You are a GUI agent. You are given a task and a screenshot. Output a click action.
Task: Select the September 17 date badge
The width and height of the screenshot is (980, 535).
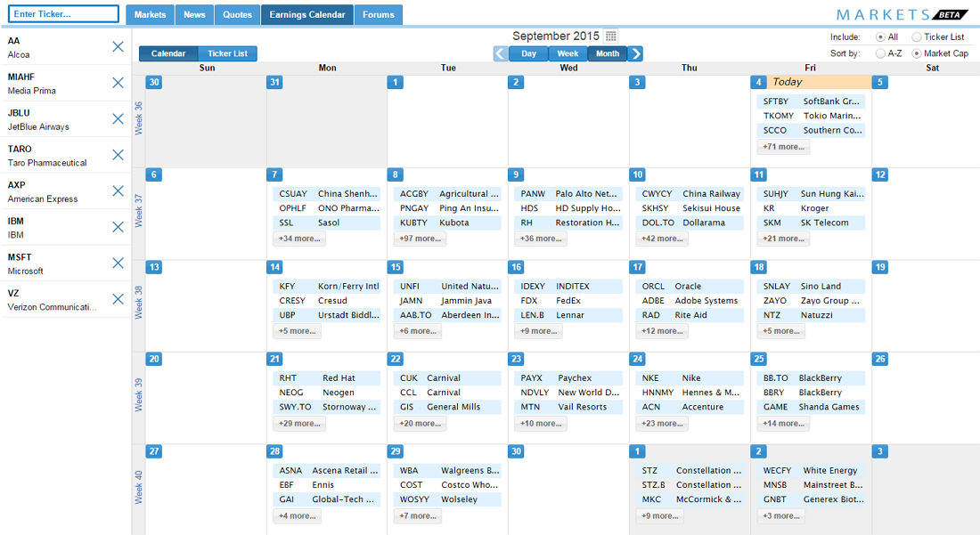638,266
